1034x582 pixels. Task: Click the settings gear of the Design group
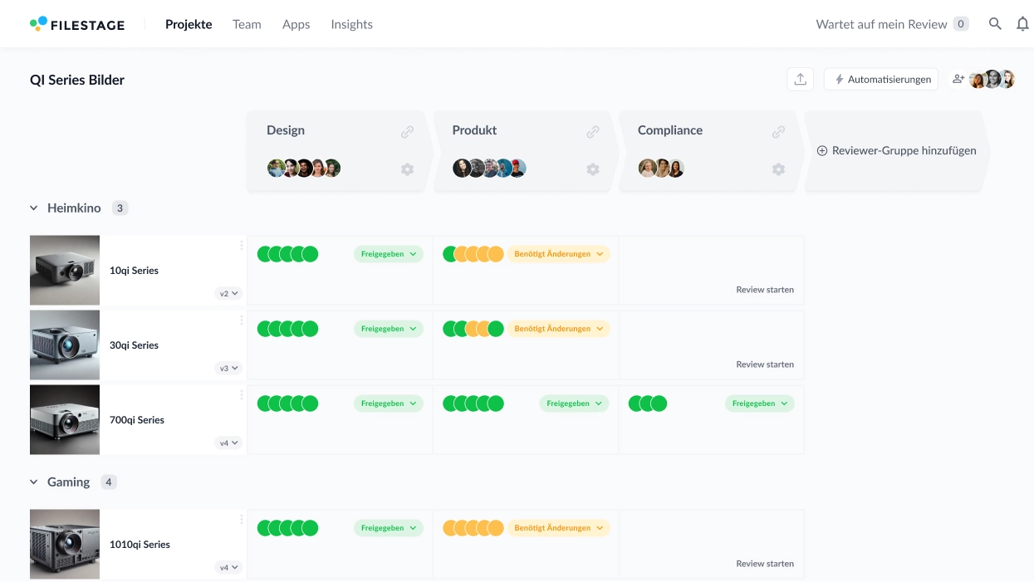tap(407, 169)
